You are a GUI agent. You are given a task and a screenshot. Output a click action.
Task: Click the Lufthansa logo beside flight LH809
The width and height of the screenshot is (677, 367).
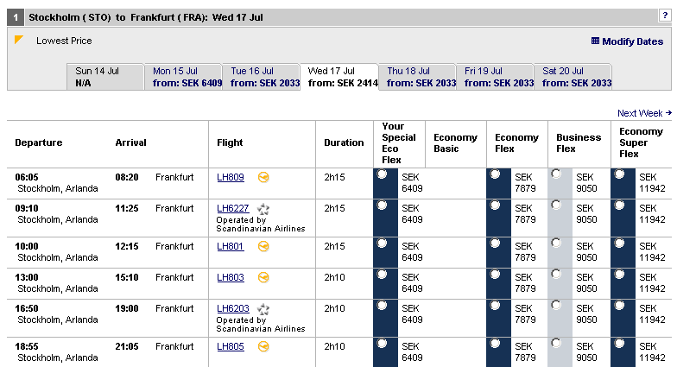coord(263,177)
